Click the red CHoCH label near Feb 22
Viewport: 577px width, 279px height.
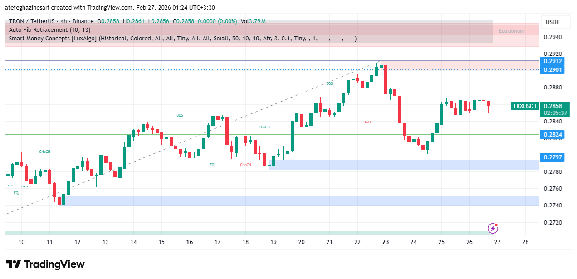tap(367, 122)
